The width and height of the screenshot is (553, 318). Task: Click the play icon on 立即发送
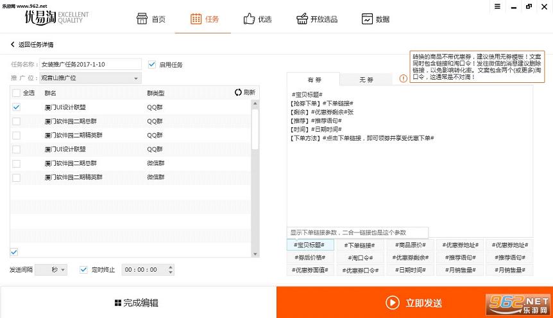392,303
